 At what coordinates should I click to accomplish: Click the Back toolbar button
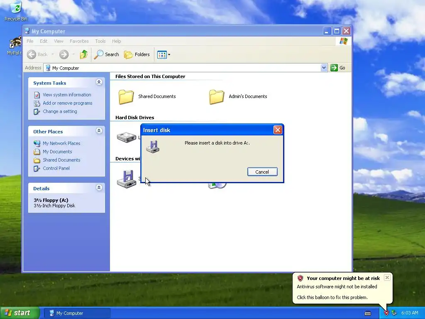[37, 54]
